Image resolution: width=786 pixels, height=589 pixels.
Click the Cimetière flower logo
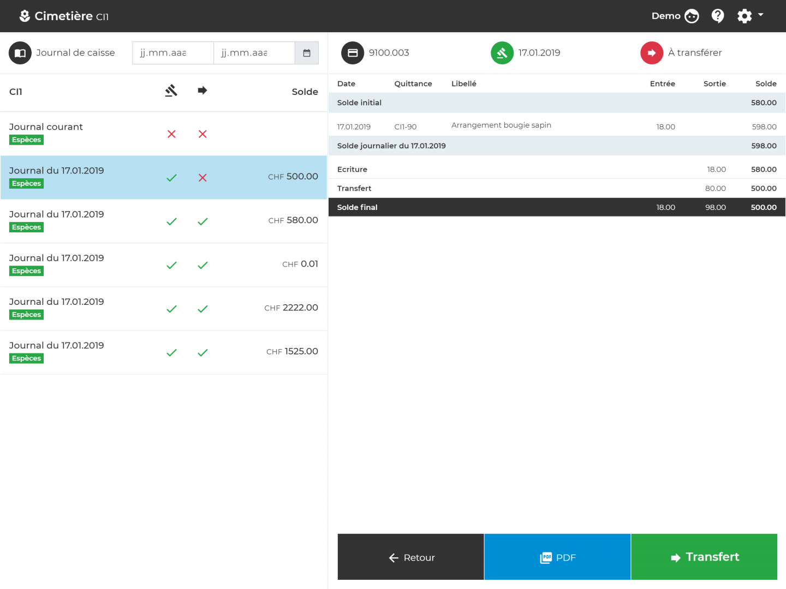tap(25, 16)
